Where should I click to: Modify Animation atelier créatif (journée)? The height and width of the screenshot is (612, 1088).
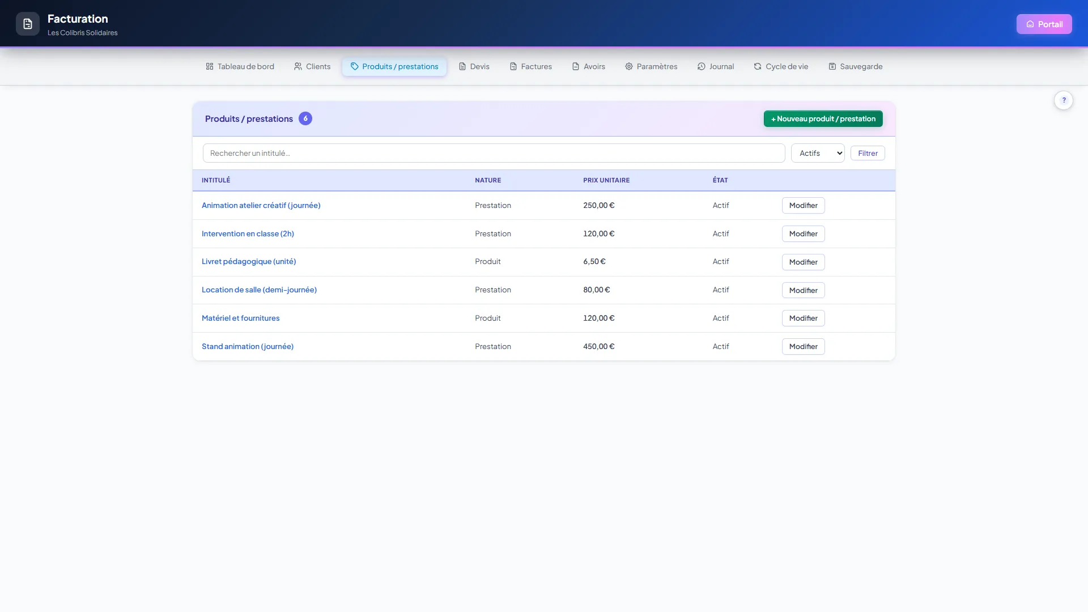coord(803,205)
